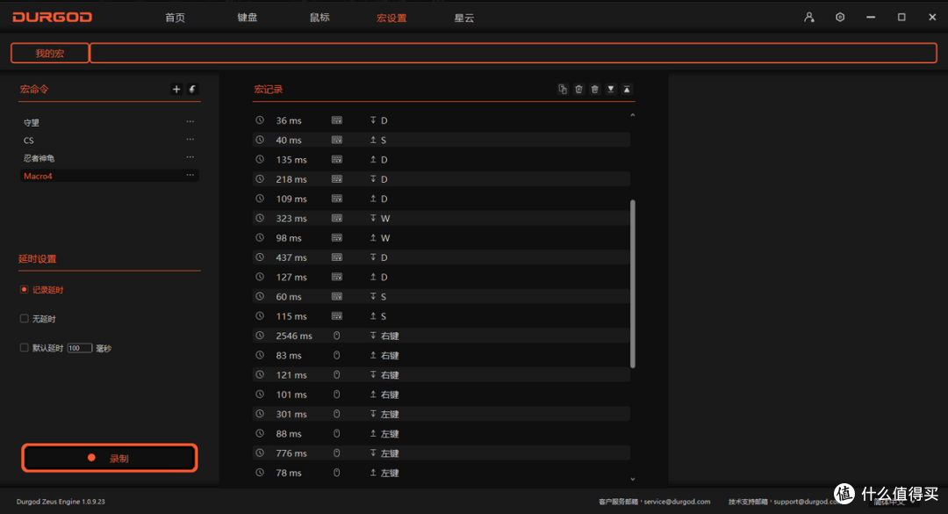Click the copy icon in 宏记录 toolbar
The image size is (948, 514).
(563, 89)
